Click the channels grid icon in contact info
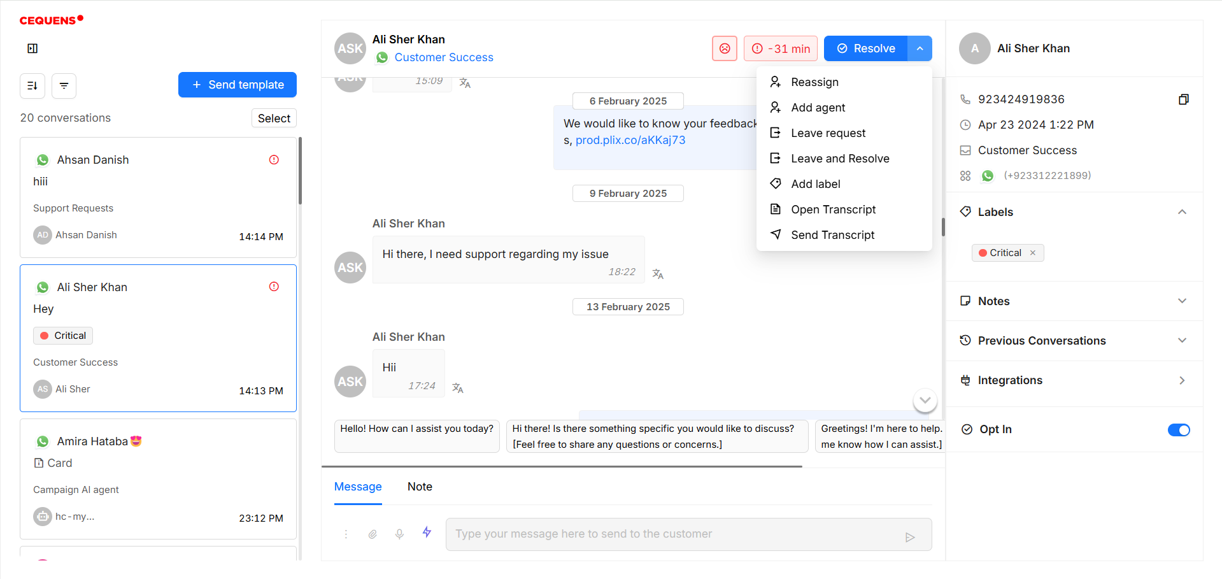 (x=965, y=176)
